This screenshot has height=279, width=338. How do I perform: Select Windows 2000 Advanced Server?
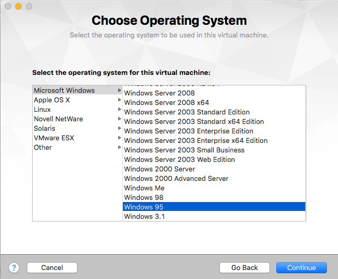pos(176,178)
